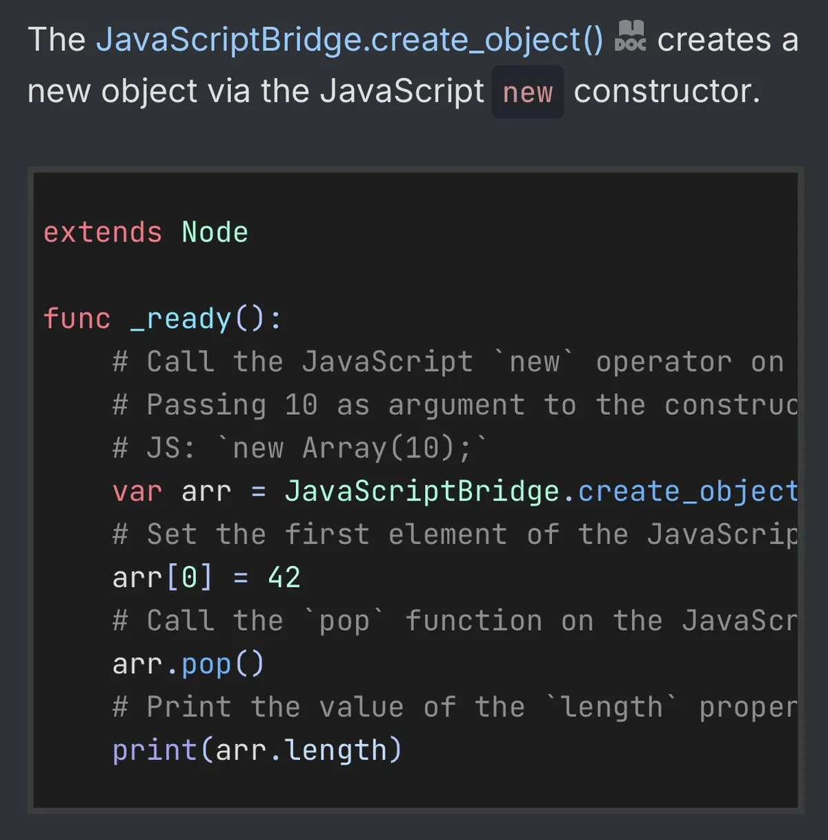Image resolution: width=828 pixels, height=840 pixels.
Task: Click the word "constructor." in the paragraph
Action: pos(667,91)
